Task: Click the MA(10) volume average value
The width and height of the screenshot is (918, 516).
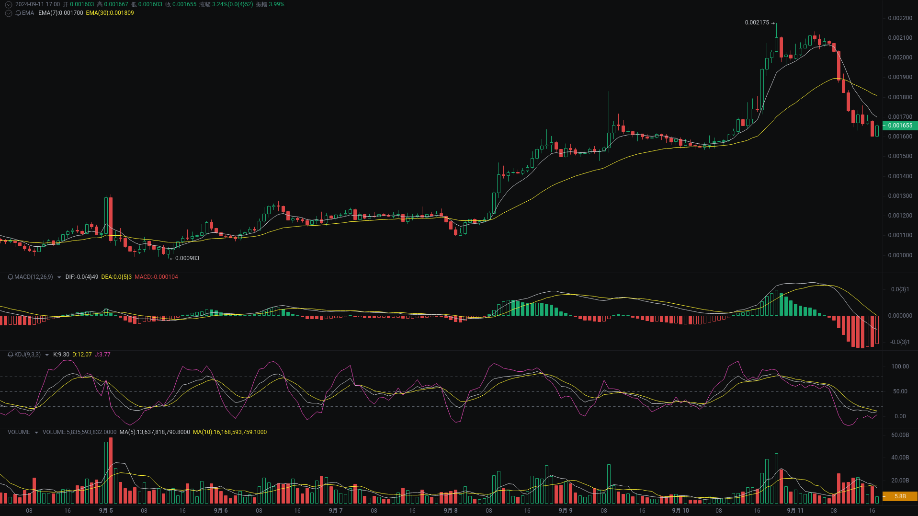Action: click(x=230, y=432)
